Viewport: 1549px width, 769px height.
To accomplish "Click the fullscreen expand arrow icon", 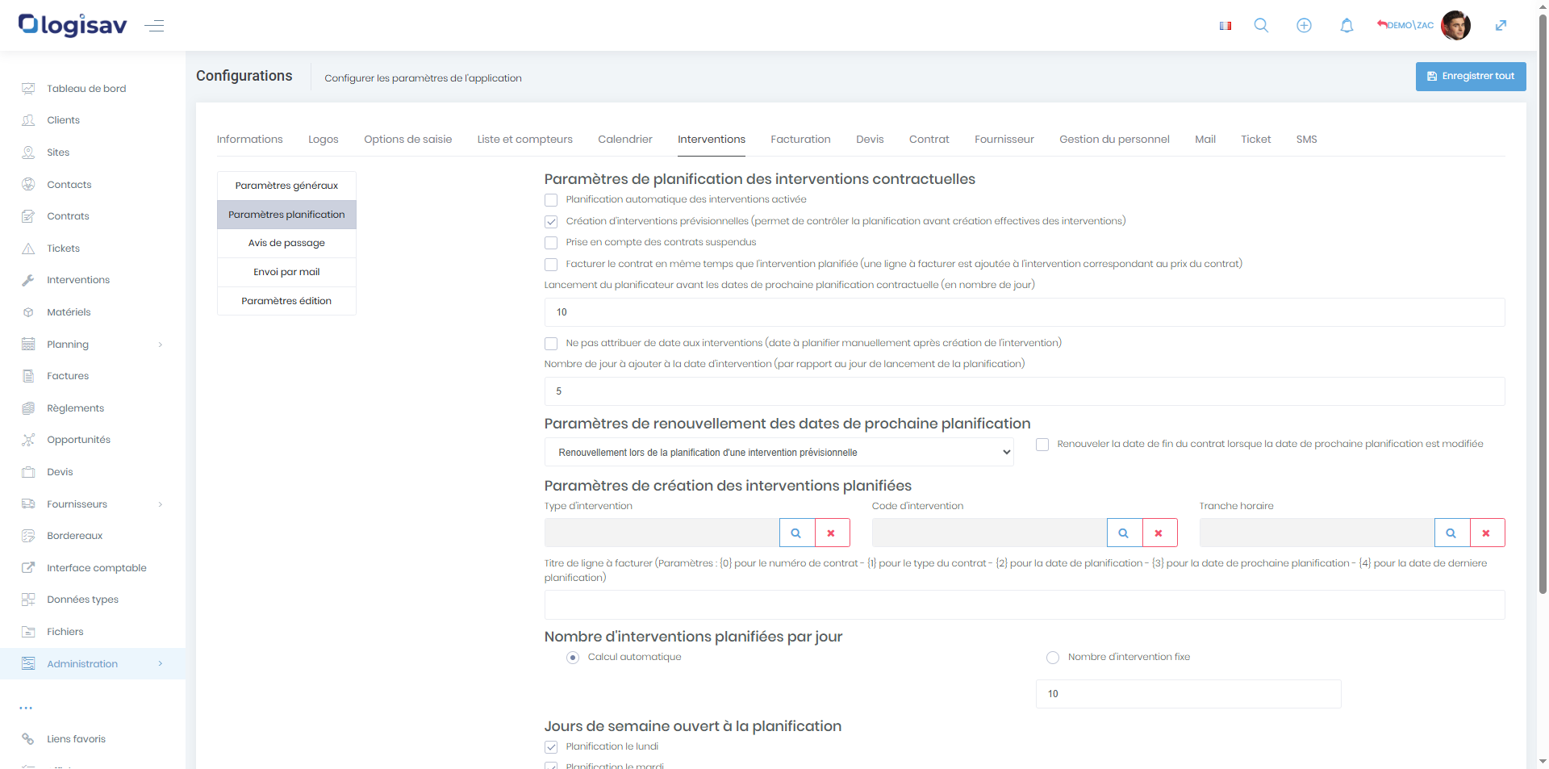I will 1501,26.
